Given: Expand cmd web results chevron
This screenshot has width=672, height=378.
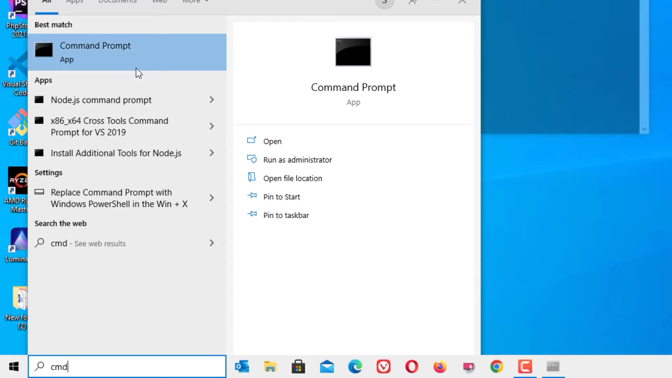Looking at the screenshot, I should tap(211, 243).
